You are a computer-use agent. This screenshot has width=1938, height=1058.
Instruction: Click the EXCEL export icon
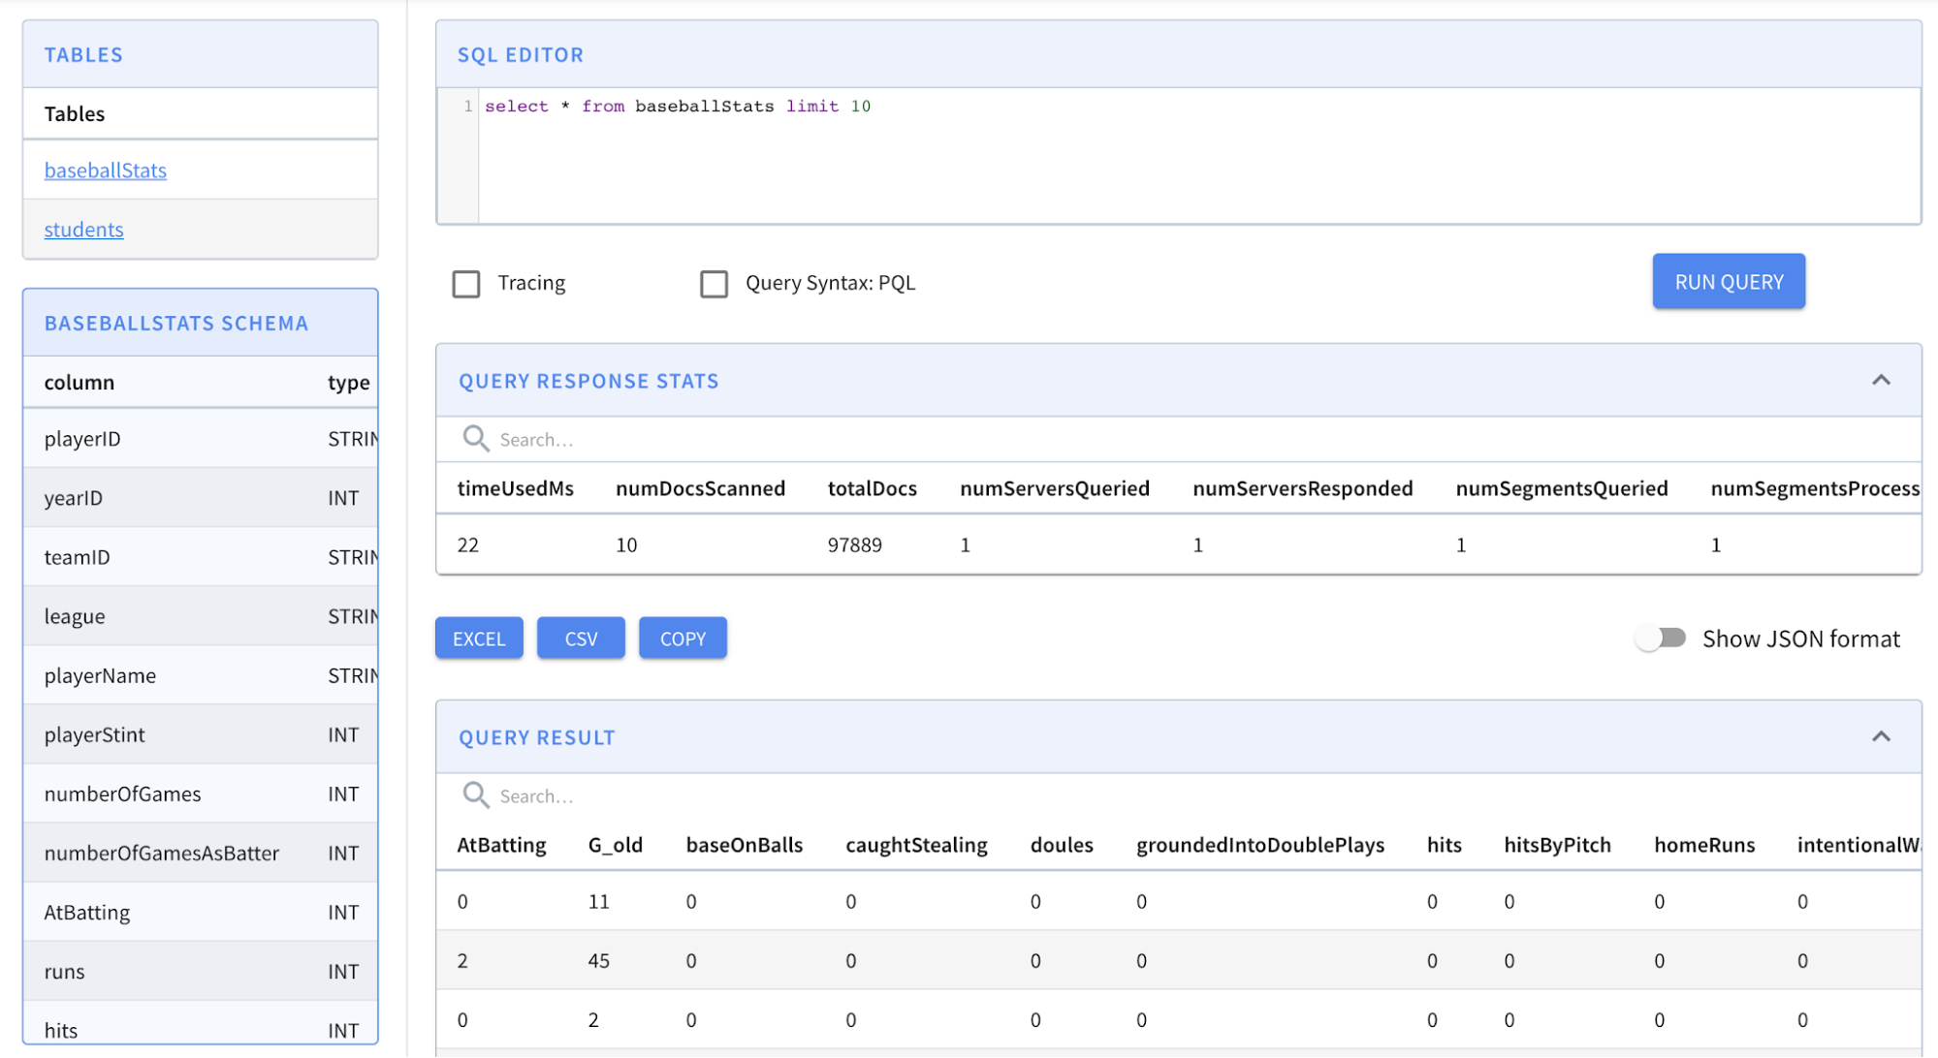point(477,638)
